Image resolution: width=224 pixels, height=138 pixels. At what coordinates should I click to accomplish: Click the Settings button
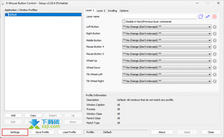[15, 132]
